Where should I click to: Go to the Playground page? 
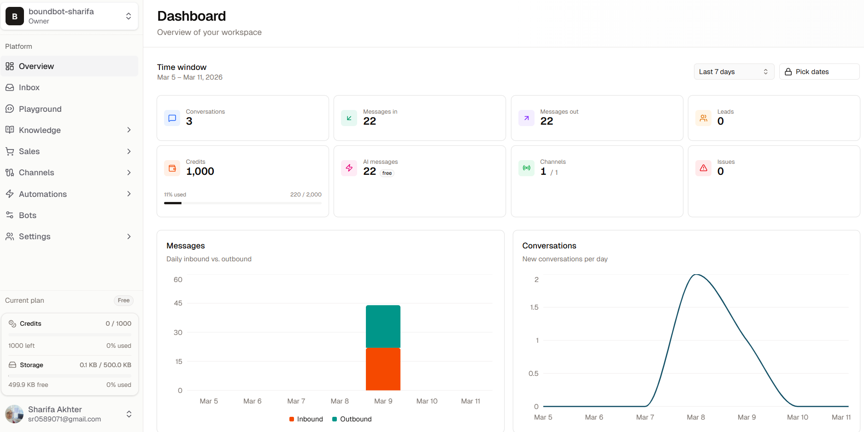[40, 109]
